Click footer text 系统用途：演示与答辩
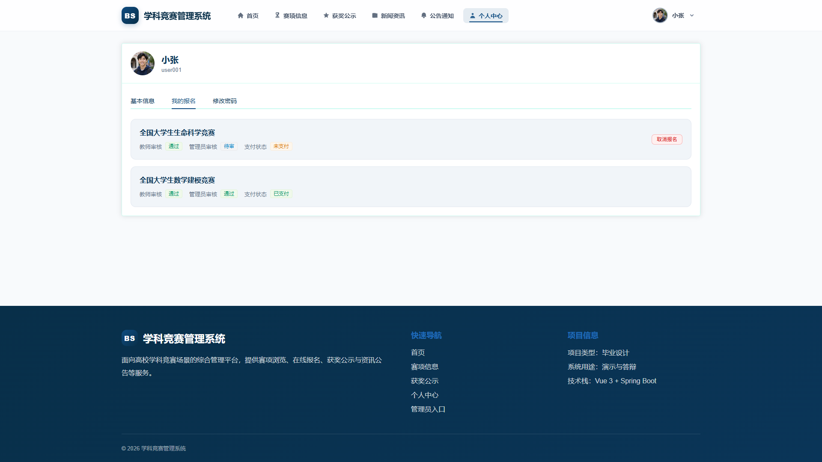822x462 pixels. tap(602, 367)
